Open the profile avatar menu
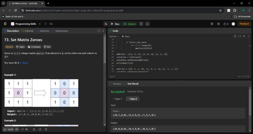This screenshot has height=134, width=253. point(233,24)
